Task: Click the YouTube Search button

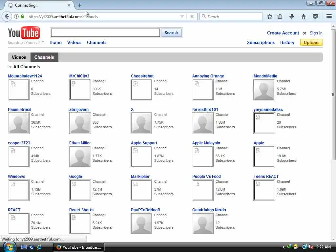Action: pyautogui.click(x=171, y=33)
